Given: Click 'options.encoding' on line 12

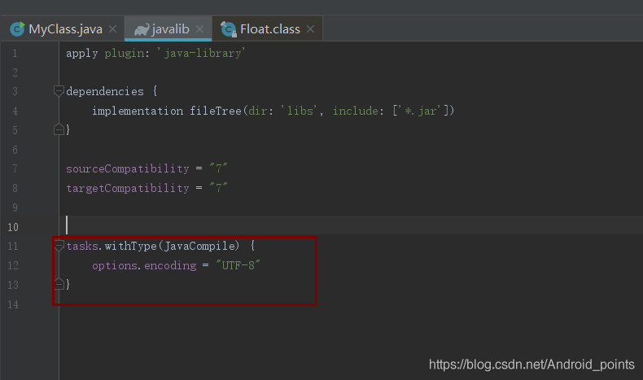Looking at the screenshot, I should 144,265.
